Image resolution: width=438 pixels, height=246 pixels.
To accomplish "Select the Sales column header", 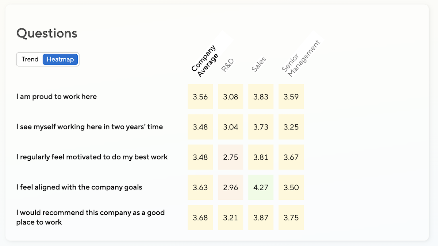I will 259,65.
